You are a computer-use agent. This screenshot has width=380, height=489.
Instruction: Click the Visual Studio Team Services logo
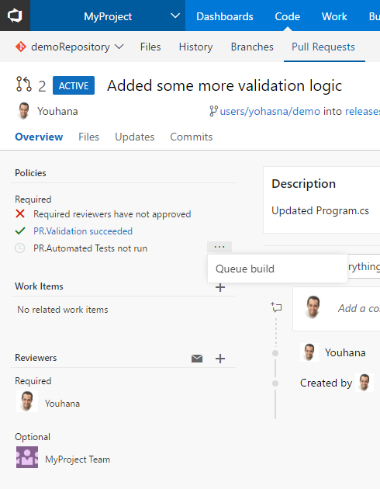[x=15, y=16]
